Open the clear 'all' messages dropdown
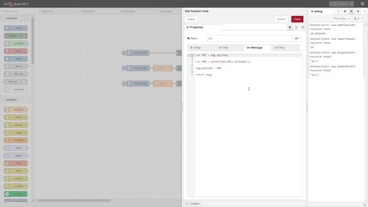The height and width of the screenshot is (207, 368). pyautogui.click(x=358, y=18)
